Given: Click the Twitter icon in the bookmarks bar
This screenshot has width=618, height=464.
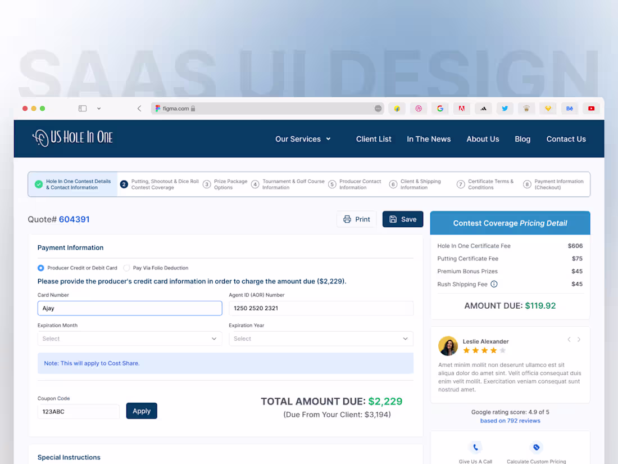Looking at the screenshot, I should (505, 108).
